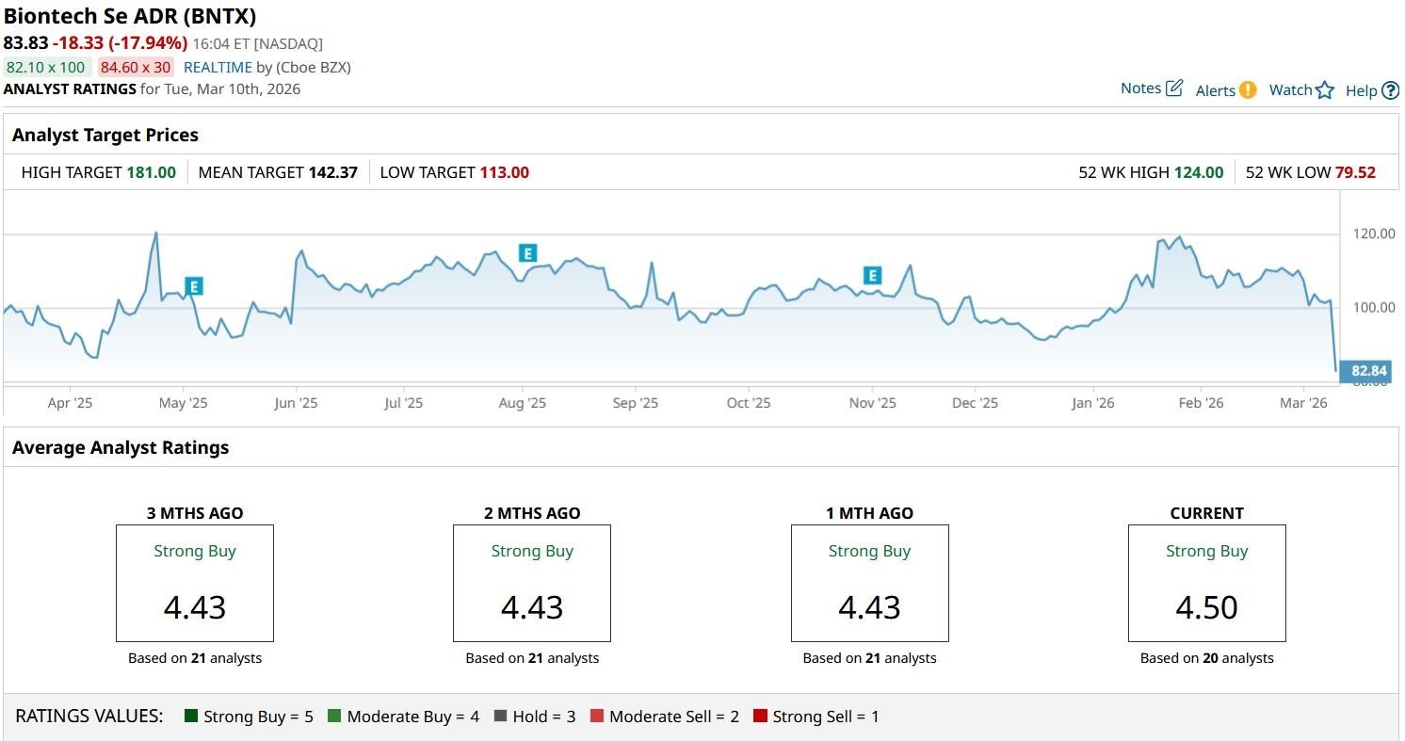Viewport: 1405px width, 741px height.
Task: Click the ANALYST RATINGS date line
Action: [153, 89]
